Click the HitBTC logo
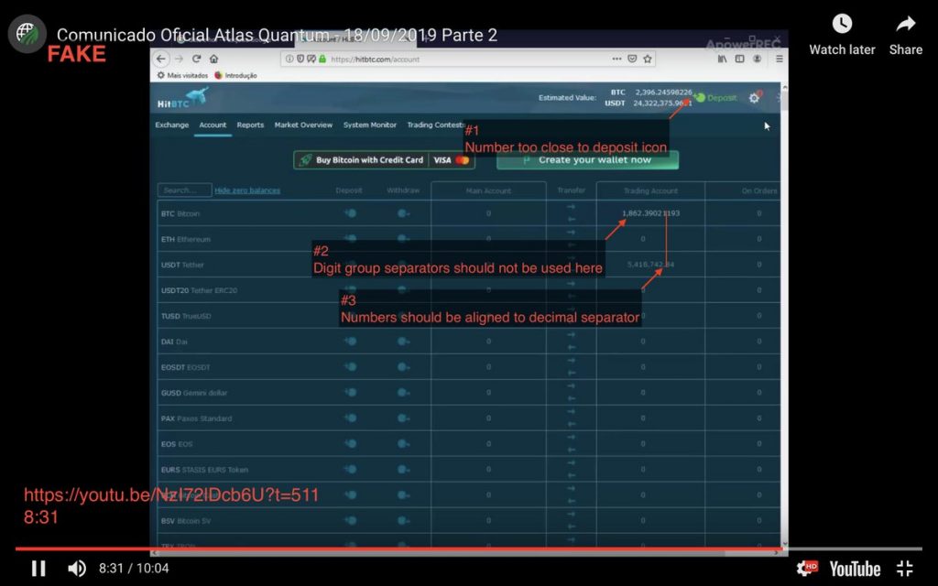The width and height of the screenshot is (938, 586). coord(182,98)
